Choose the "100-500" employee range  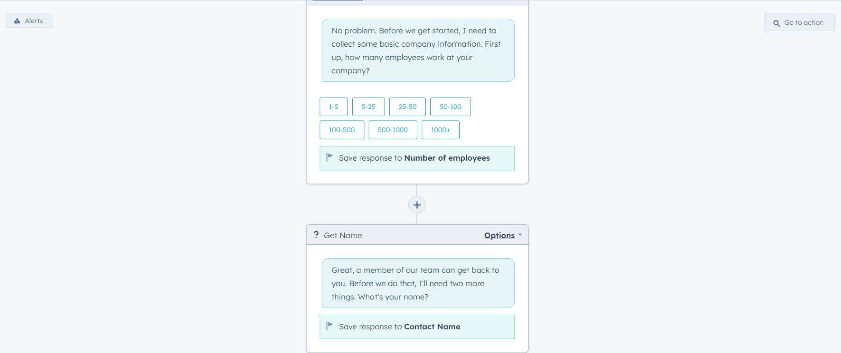pyautogui.click(x=342, y=130)
